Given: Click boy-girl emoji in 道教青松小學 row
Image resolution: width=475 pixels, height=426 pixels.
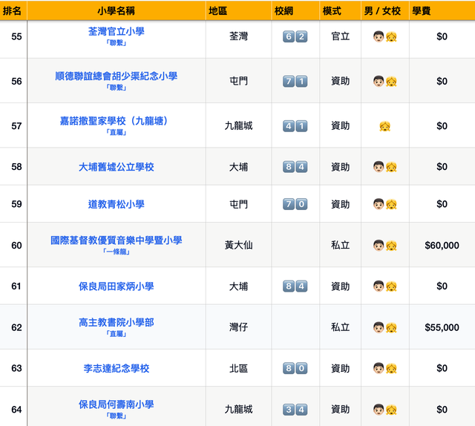Looking at the screenshot, I should (385, 204).
